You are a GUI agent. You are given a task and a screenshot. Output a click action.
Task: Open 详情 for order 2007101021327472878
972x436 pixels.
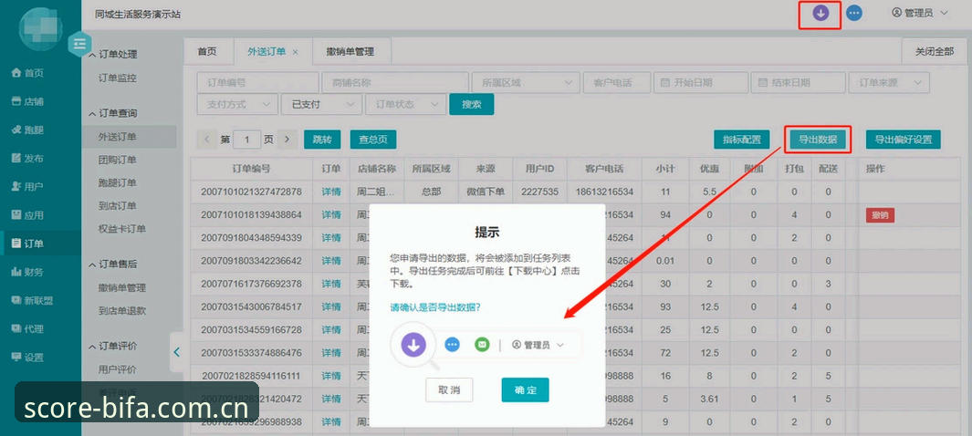(331, 192)
